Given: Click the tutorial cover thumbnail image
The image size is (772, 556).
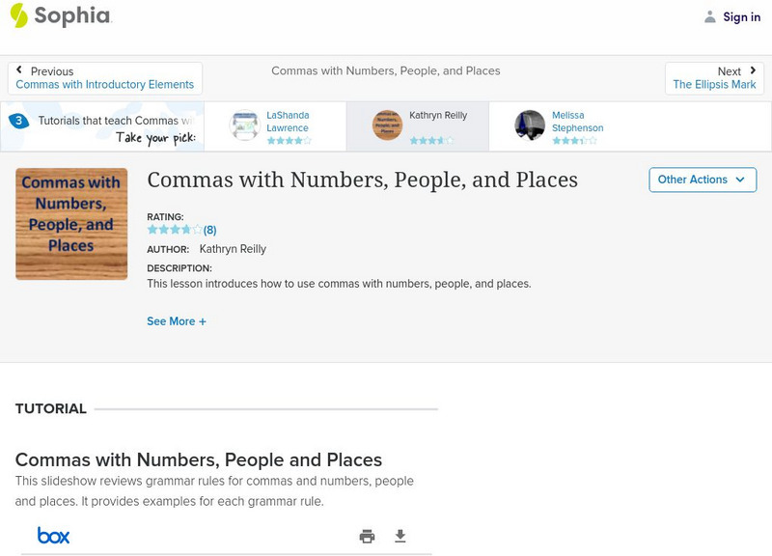Looking at the screenshot, I should 70,223.
